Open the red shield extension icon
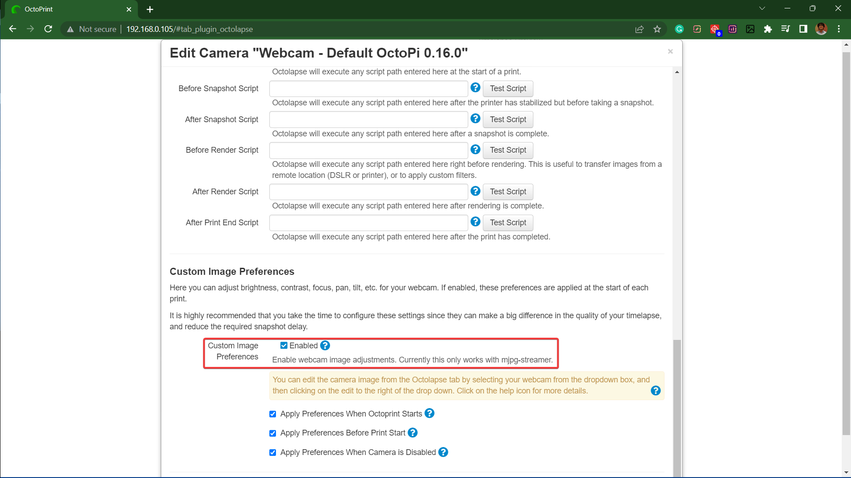Image resolution: width=851 pixels, height=478 pixels. click(x=715, y=29)
